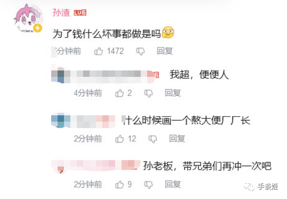
Task: Reply to the 熬大便厂厂长 comment
Action: point(177,138)
